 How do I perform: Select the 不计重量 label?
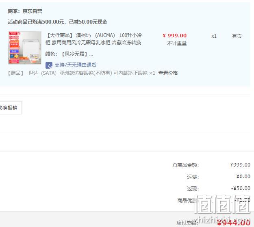coord(177,43)
